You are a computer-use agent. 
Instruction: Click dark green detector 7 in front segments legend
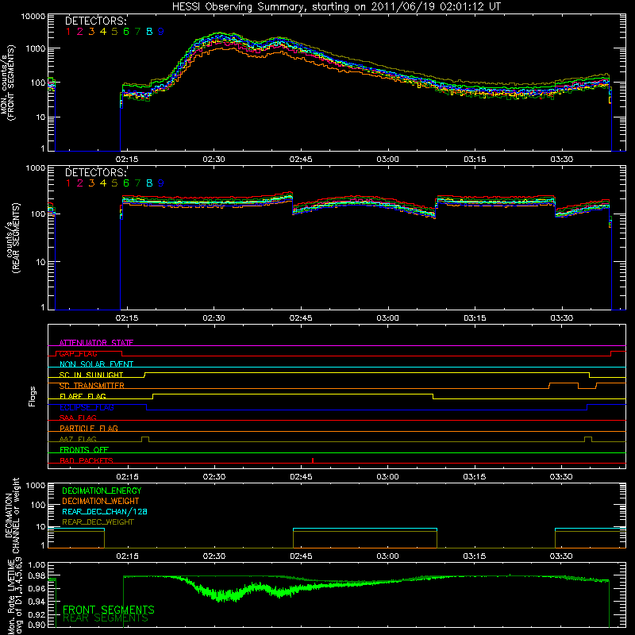[x=137, y=32]
